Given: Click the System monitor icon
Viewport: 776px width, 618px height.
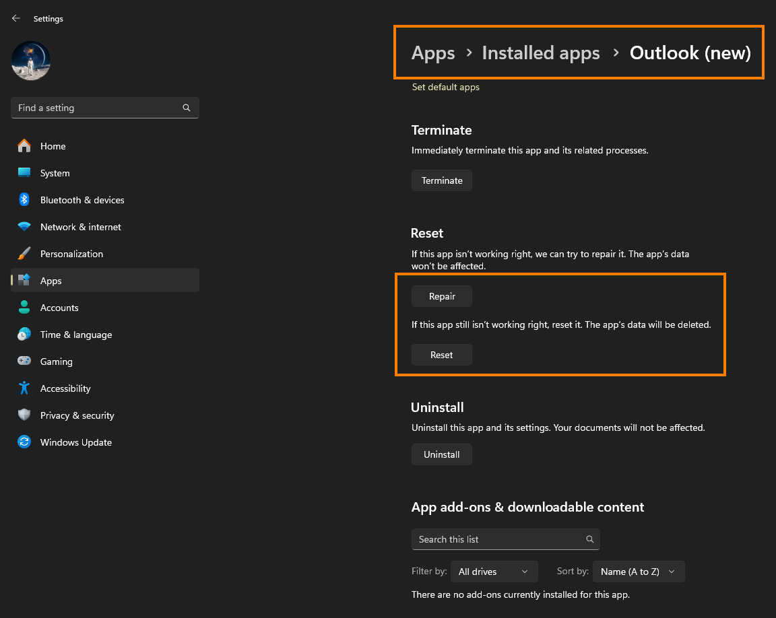Looking at the screenshot, I should click(x=24, y=172).
